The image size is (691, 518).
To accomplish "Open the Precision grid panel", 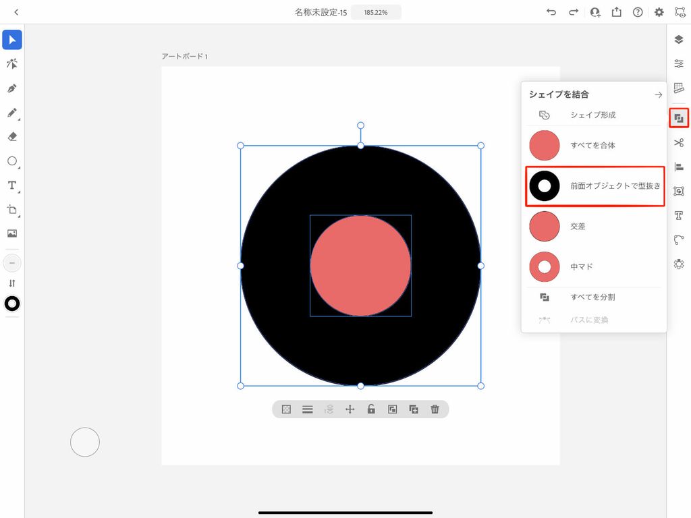I will tap(679, 88).
